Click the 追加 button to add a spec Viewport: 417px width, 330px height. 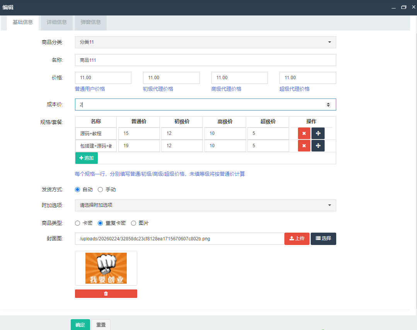click(86, 158)
